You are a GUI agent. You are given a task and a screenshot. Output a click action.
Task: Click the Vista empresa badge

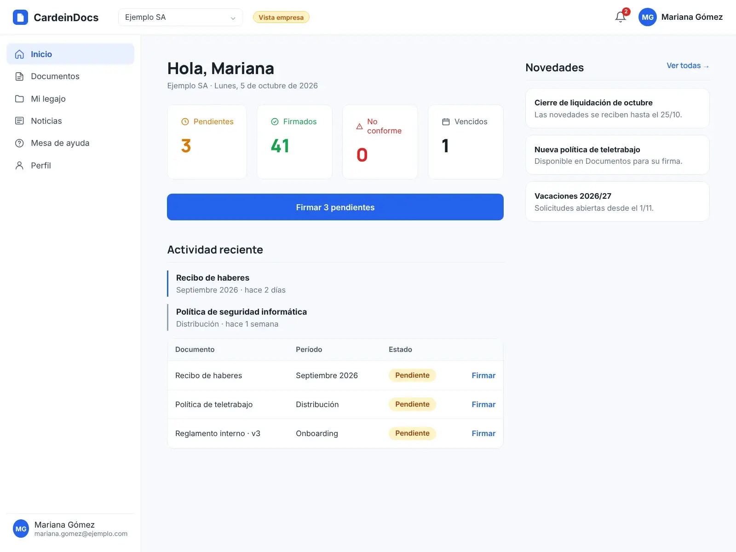[x=281, y=17]
